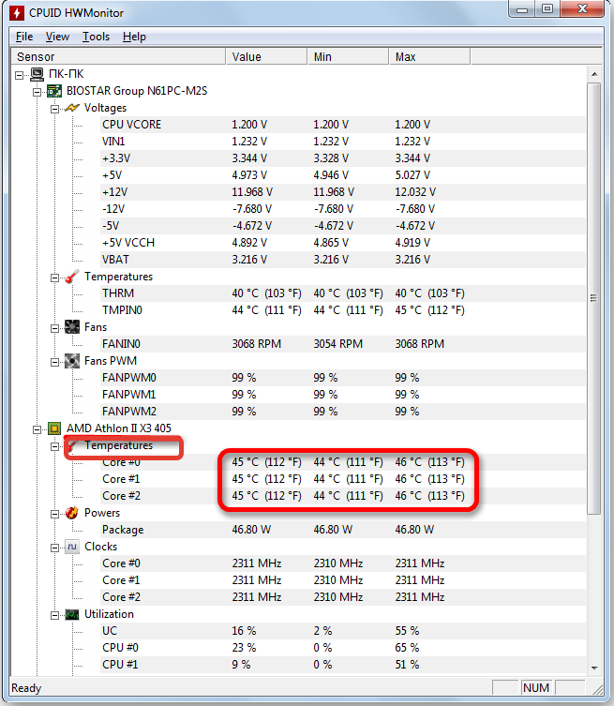Click the Ready status bar text

26,688
